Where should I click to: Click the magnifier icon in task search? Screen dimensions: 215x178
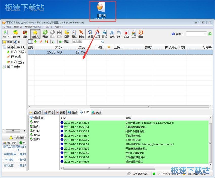[103, 42]
